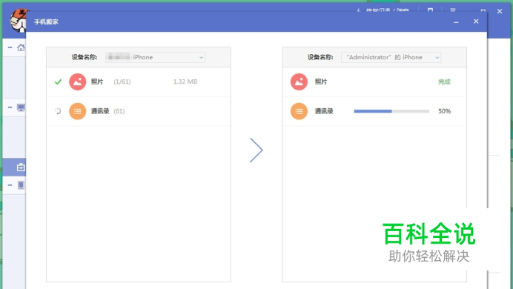Open the "Administrator" iPhone target device dropdown
The image size is (513, 289).
click(391, 57)
